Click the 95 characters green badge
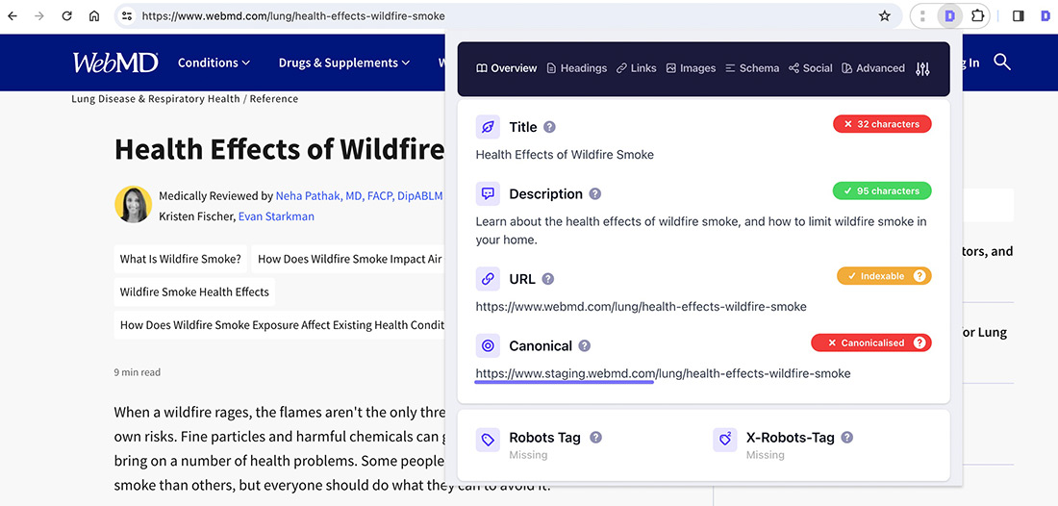Image resolution: width=1058 pixels, height=506 pixels. 882,190
